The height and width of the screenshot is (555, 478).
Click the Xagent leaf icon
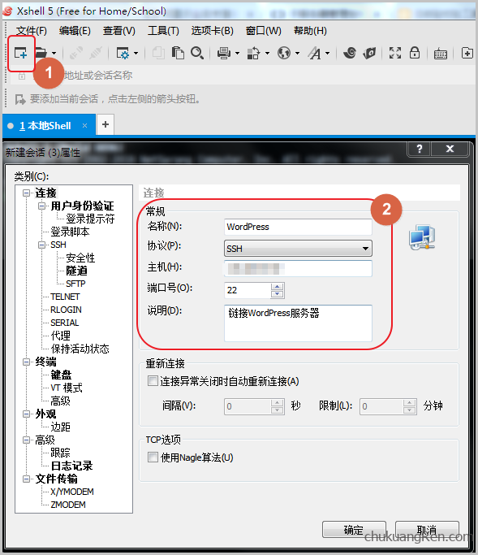click(x=369, y=53)
